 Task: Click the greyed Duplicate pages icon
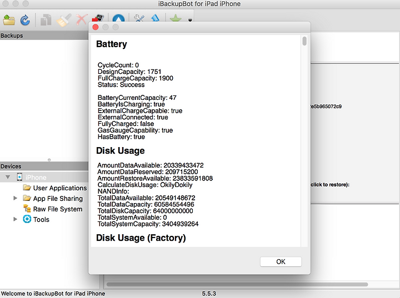[x=46, y=20]
